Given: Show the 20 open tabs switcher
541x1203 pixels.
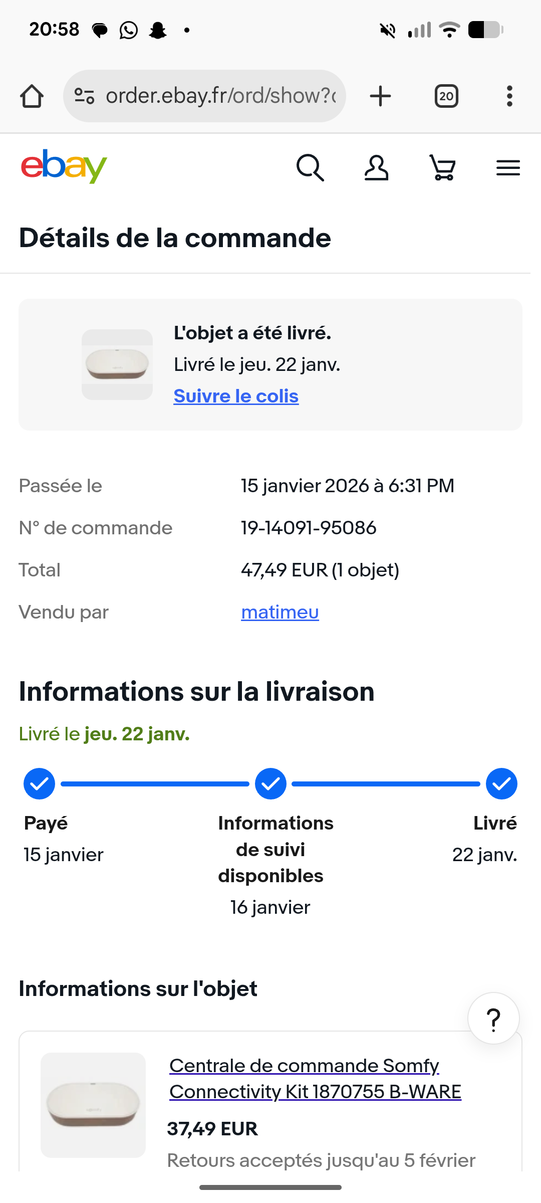Looking at the screenshot, I should point(446,96).
